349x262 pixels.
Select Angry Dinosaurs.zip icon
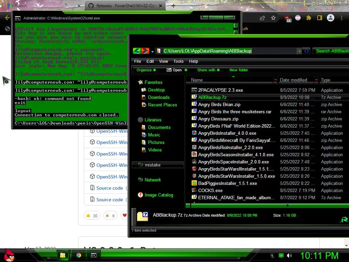(x=194, y=118)
